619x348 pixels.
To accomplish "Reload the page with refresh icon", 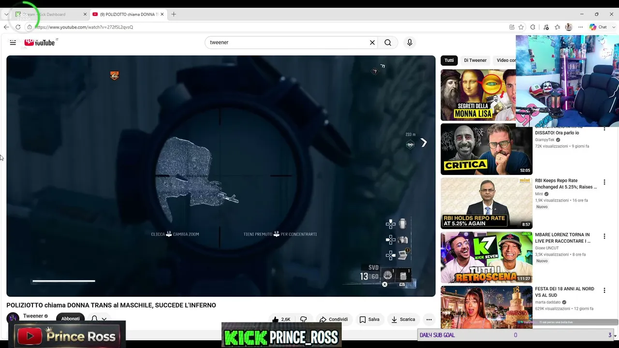I will (x=18, y=27).
